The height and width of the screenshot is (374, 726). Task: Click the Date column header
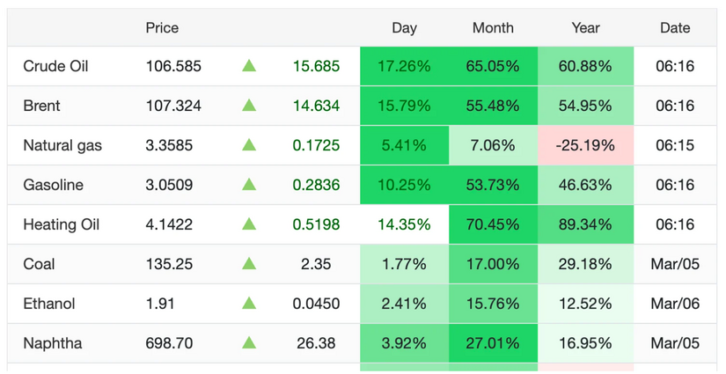(x=675, y=28)
